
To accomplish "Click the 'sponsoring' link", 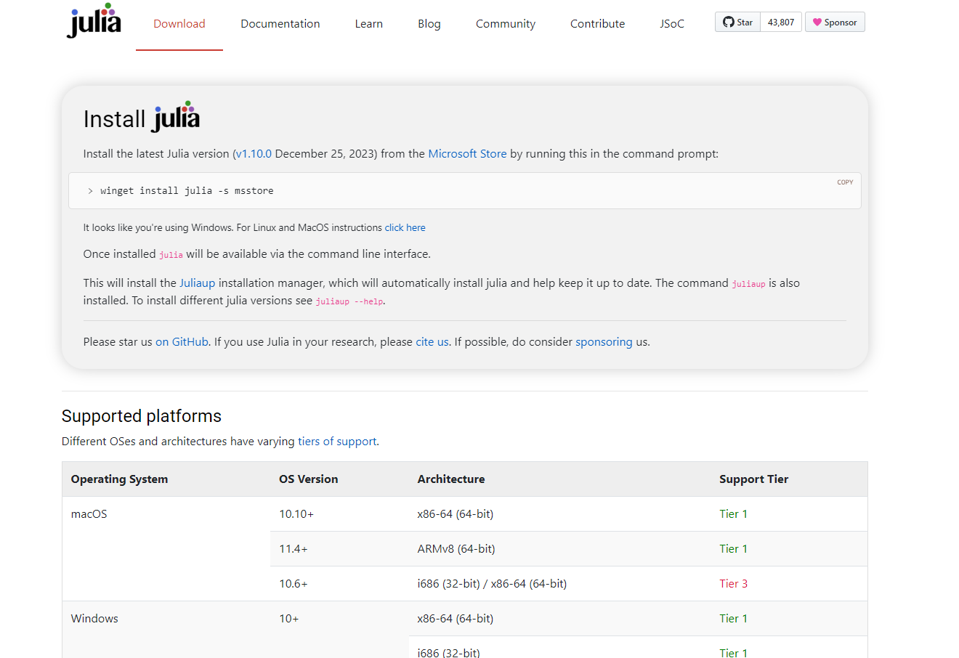I will coord(604,342).
